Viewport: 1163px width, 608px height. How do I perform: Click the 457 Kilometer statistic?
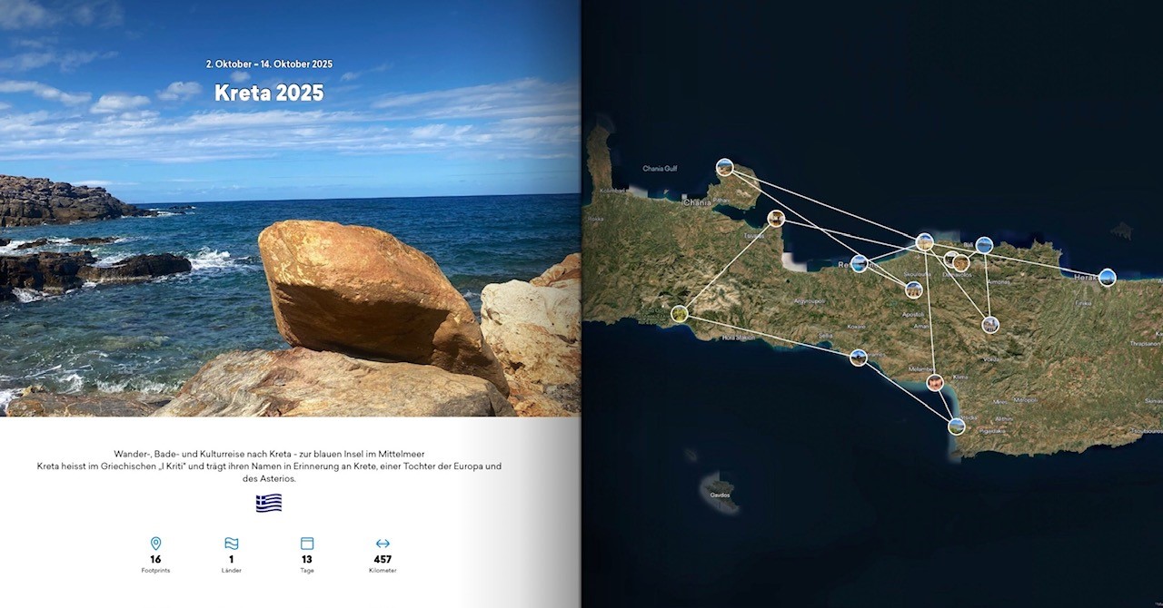pyautogui.click(x=383, y=560)
